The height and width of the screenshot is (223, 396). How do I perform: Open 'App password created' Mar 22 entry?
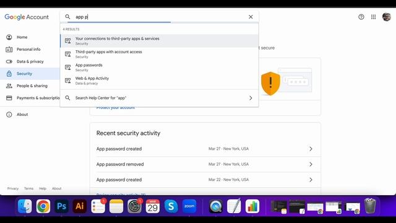pos(205,180)
